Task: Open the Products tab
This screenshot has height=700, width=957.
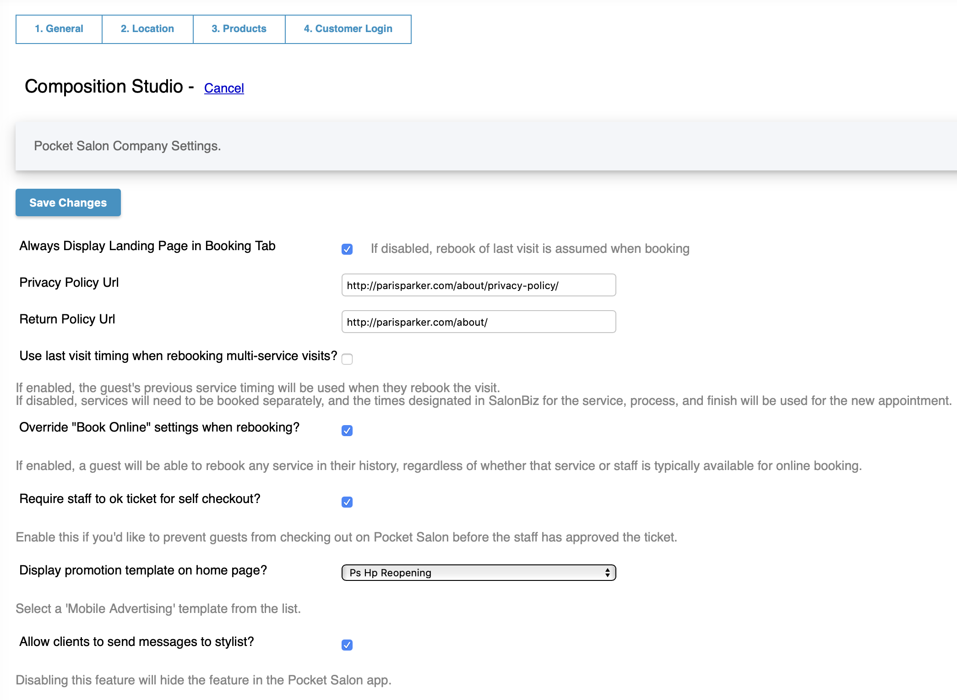Action: tap(239, 28)
